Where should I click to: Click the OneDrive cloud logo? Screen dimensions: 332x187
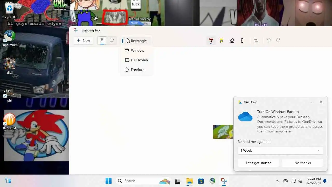245,117
